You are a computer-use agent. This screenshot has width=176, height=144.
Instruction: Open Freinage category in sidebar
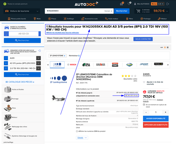tap(23, 99)
